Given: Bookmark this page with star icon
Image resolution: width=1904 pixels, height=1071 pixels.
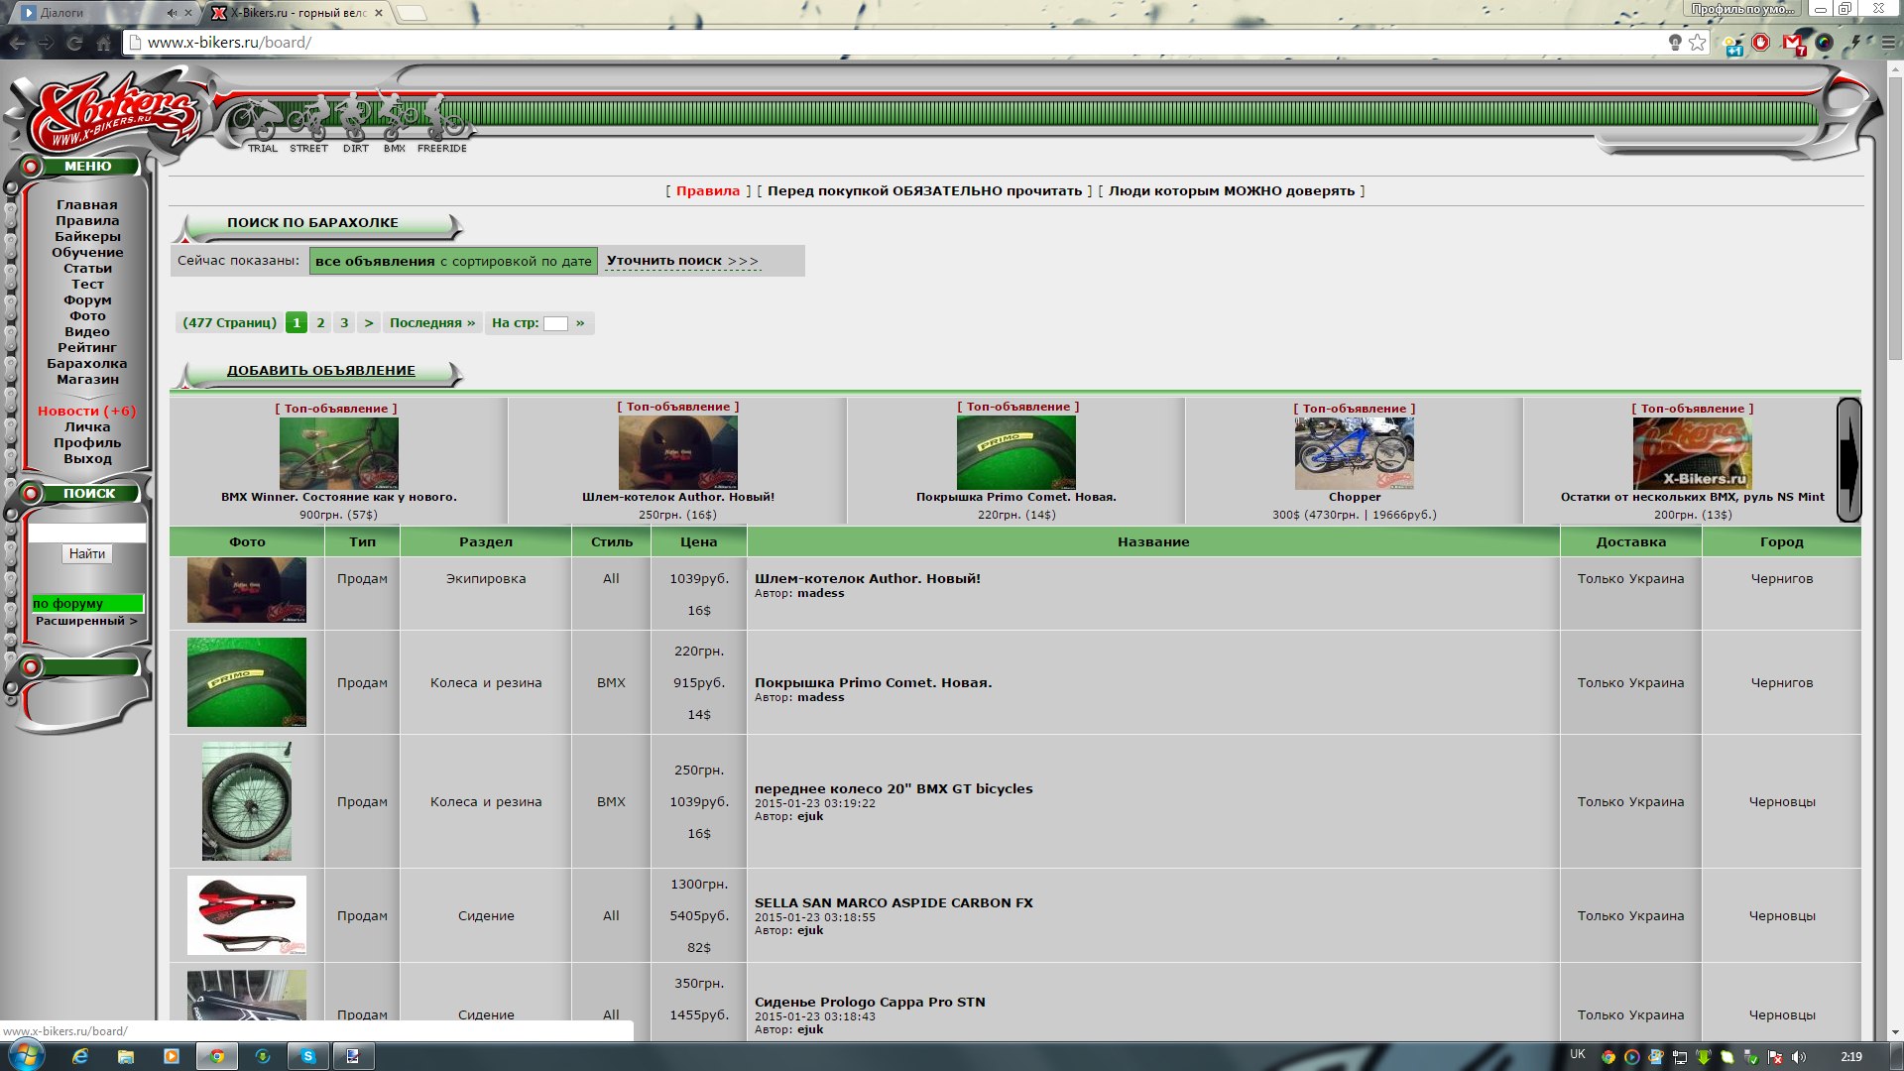Looking at the screenshot, I should tap(1698, 43).
